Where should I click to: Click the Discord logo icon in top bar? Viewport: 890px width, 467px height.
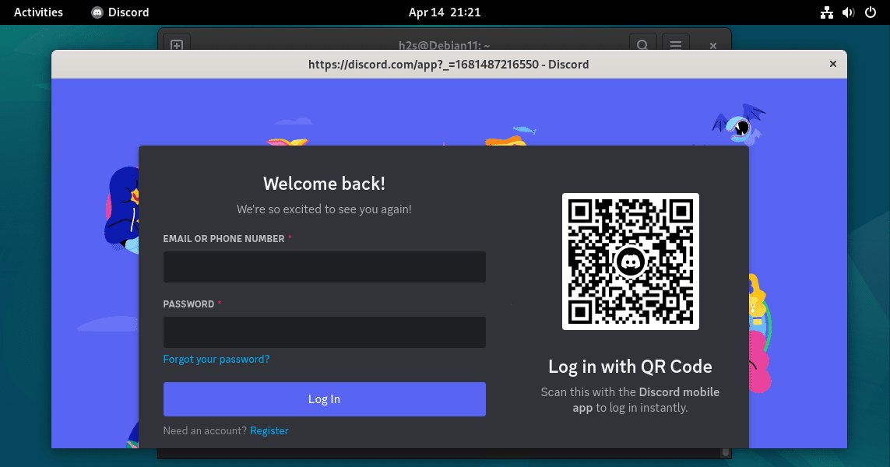tap(97, 12)
